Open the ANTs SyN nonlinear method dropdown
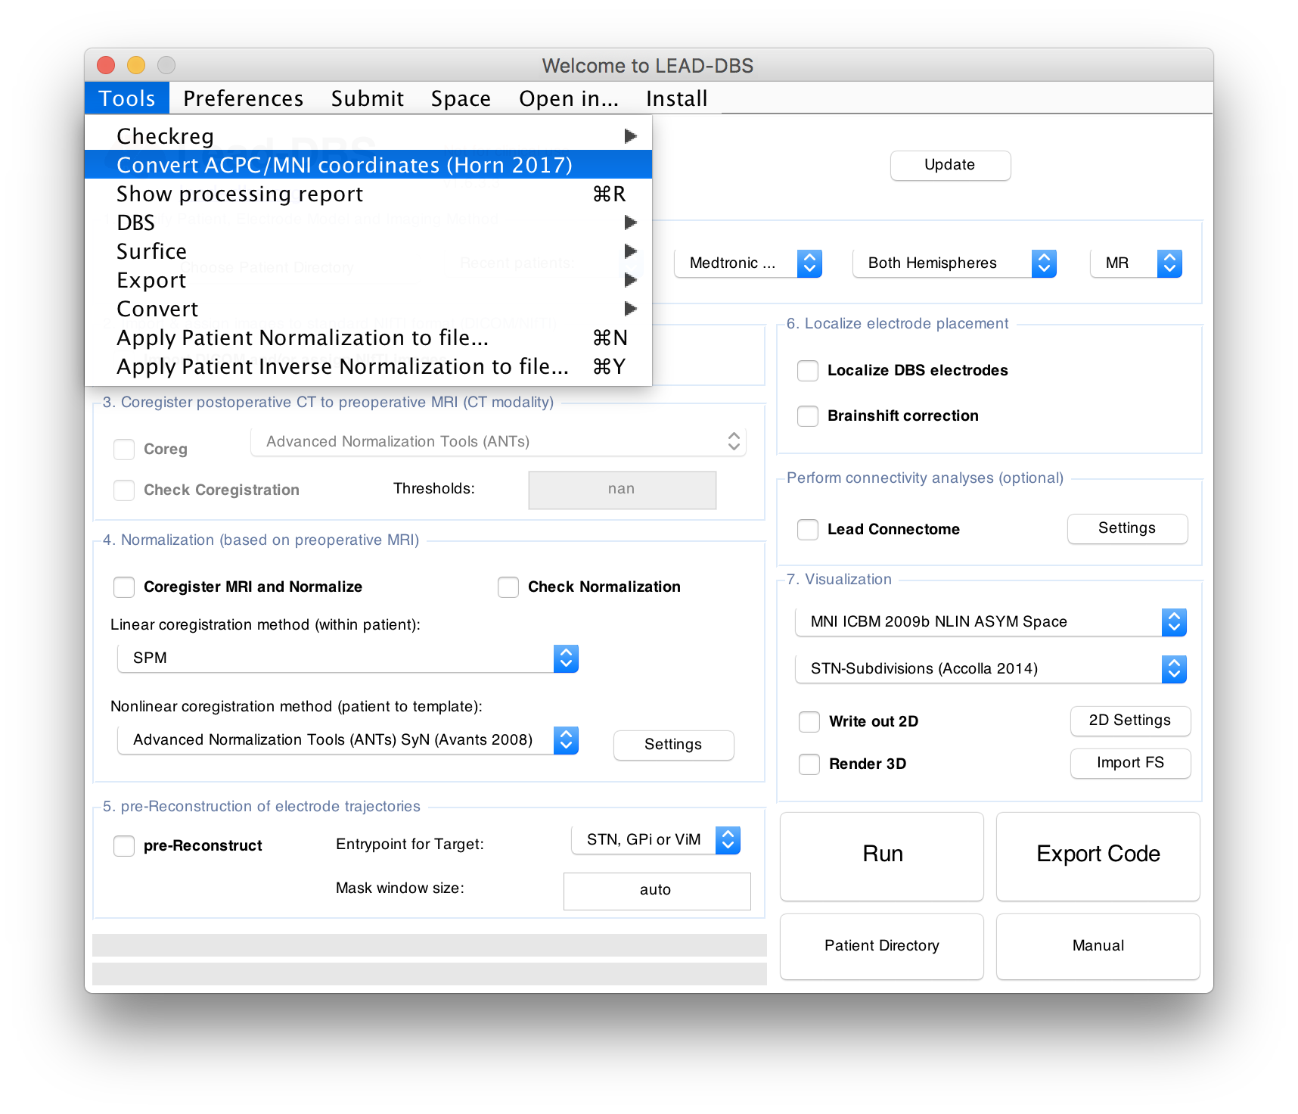 tap(348, 740)
